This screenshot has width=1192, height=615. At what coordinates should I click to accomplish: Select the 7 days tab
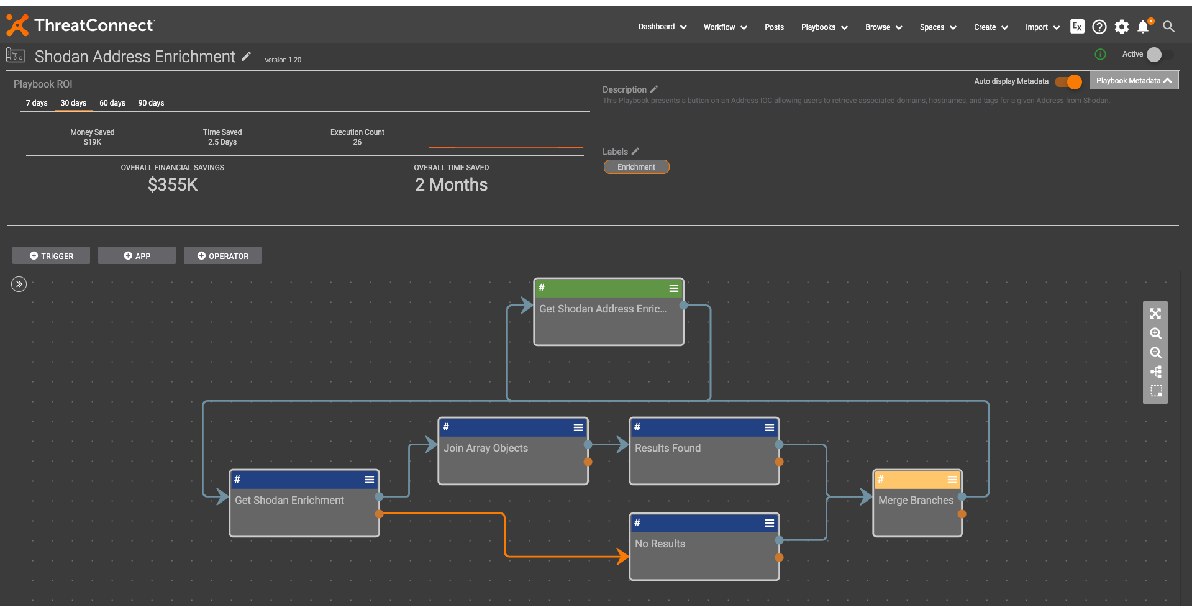pyautogui.click(x=37, y=103)
